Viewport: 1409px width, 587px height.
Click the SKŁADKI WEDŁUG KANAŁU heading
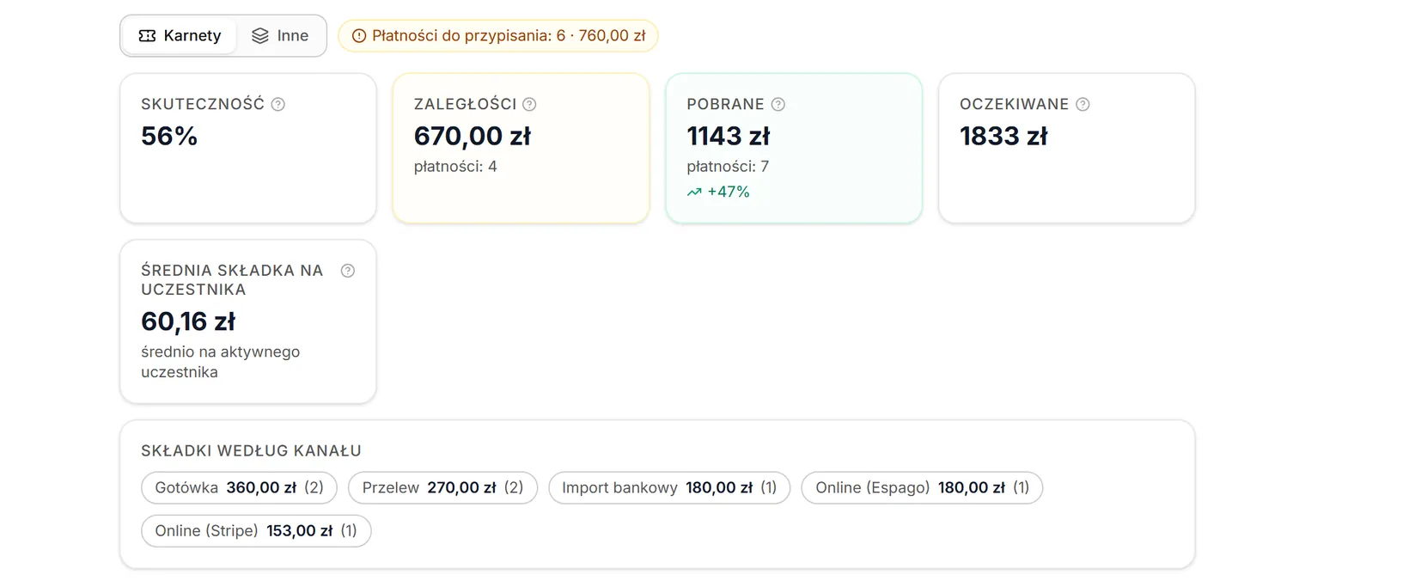tap(251, 450)
